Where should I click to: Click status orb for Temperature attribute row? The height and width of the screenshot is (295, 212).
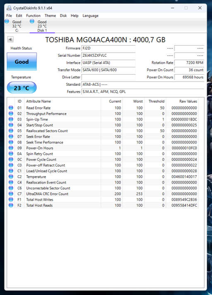click(x=11, y=177)
